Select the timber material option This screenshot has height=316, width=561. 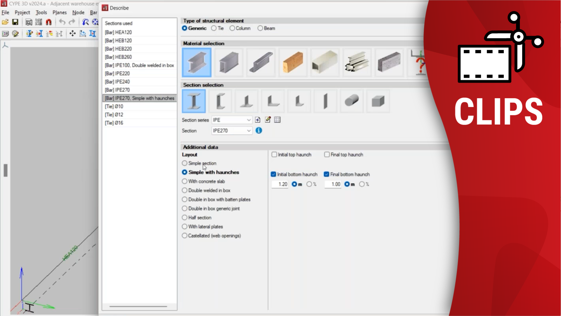coord(293,62)
